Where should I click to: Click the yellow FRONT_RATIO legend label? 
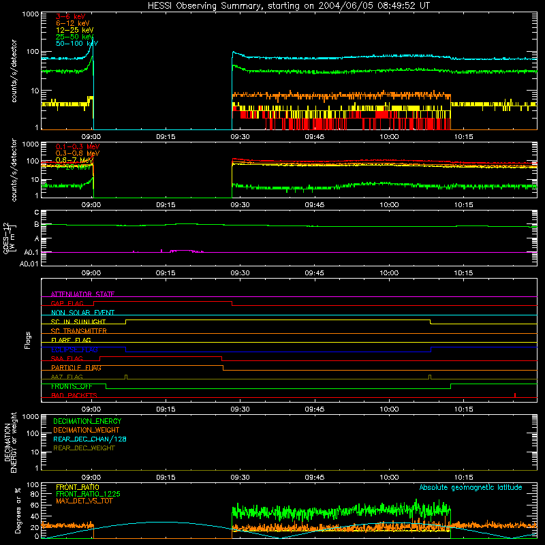(78, 487)
